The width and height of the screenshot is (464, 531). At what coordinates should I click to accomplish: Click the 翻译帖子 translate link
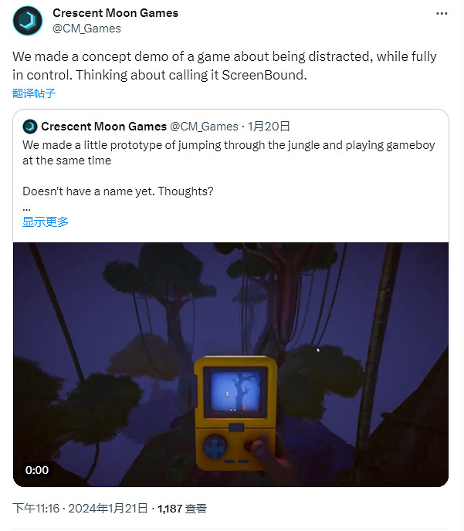point(34,93)
